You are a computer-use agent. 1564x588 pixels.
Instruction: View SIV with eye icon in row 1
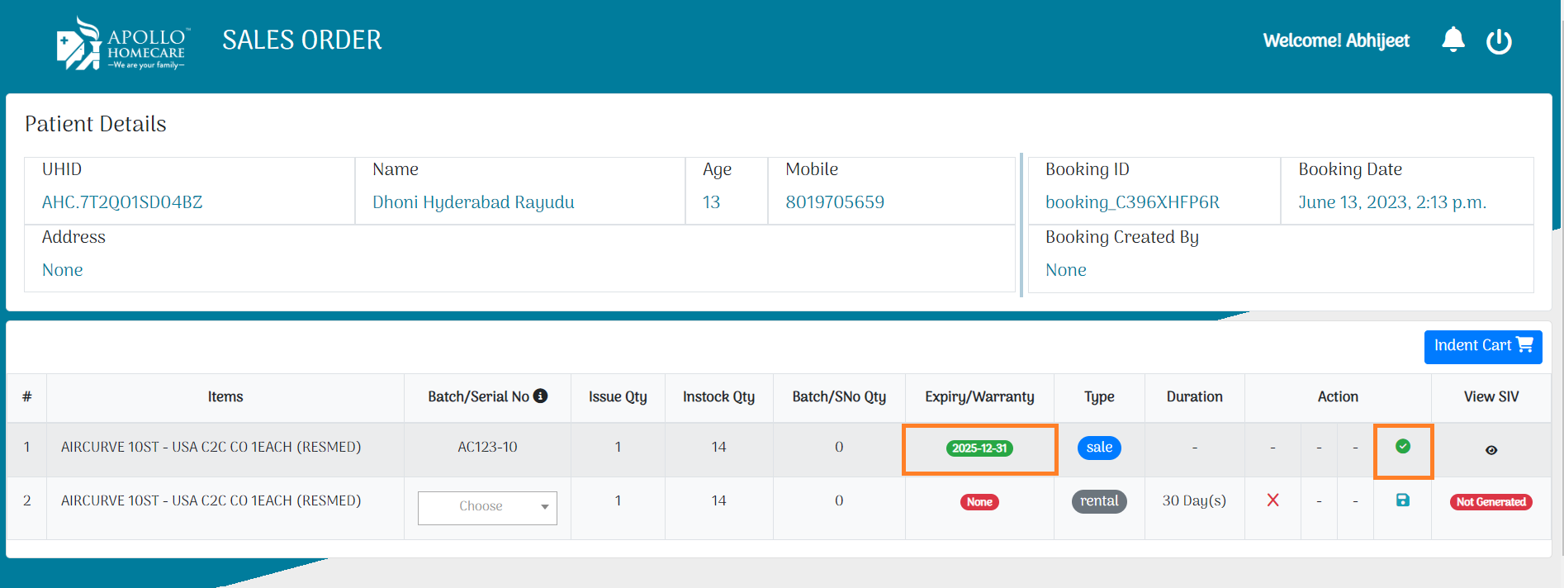1491,450
